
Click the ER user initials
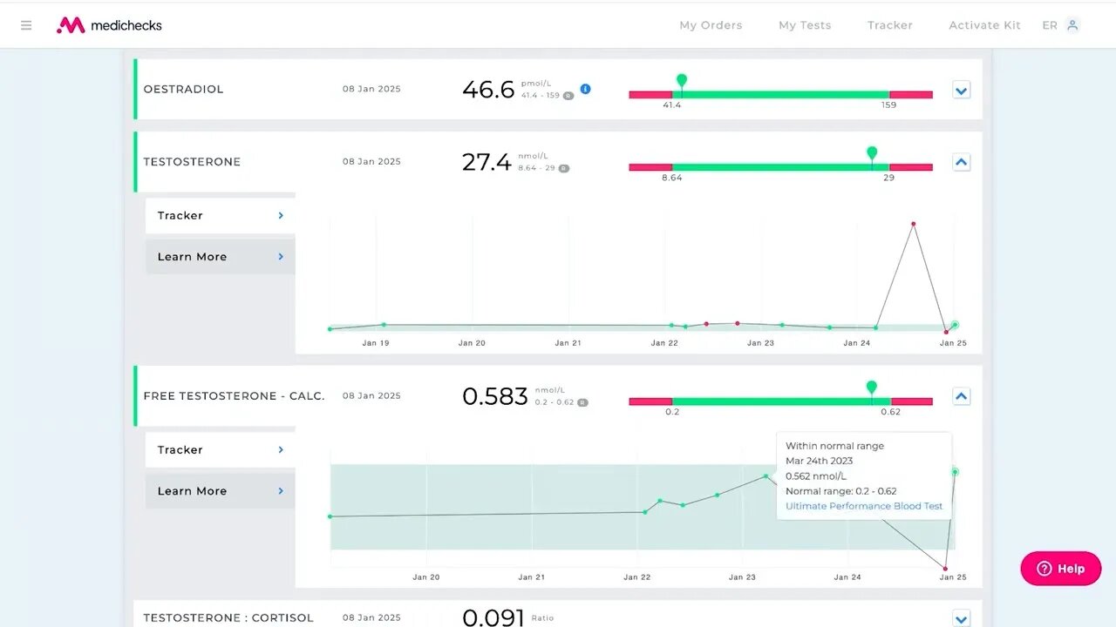pyautogui.click(x=1050, y=25)
